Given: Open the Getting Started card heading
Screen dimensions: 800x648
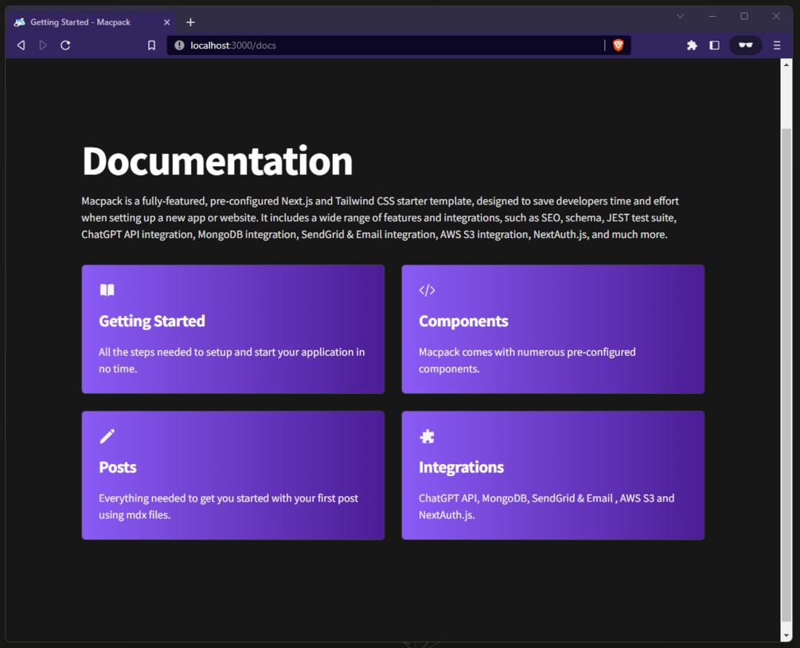Looking at the screenshot, I should 152,321.
